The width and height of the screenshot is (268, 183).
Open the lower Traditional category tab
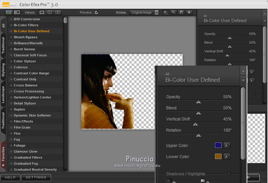(x=3, y=120)
